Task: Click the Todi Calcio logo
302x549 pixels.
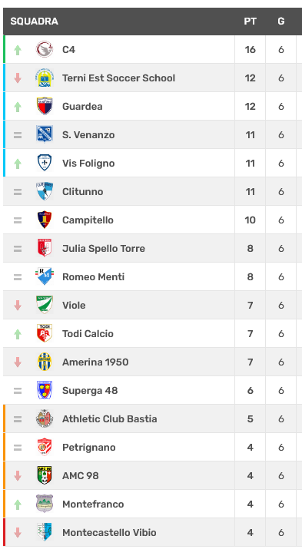Action: (x=45, y=333)
